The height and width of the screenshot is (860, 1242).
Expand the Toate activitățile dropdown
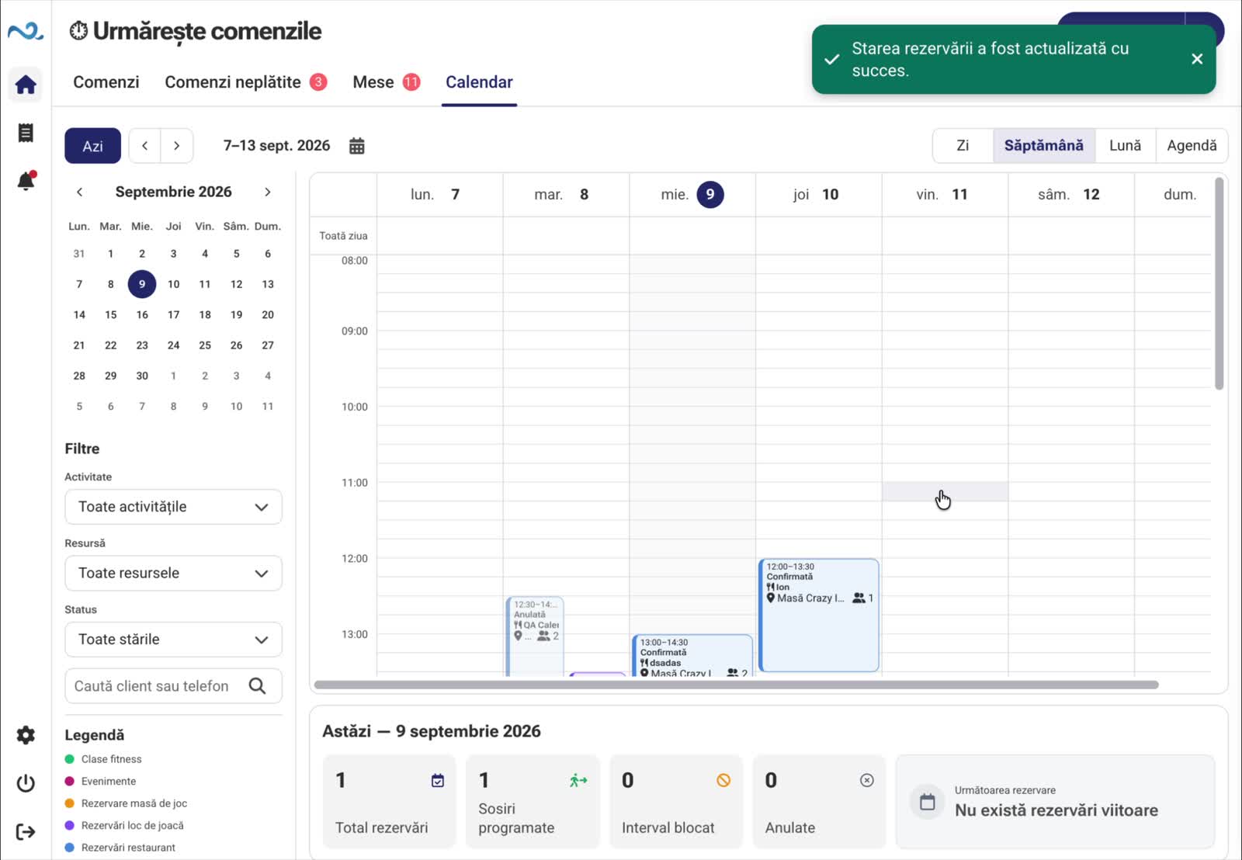(x=173, y=507)
